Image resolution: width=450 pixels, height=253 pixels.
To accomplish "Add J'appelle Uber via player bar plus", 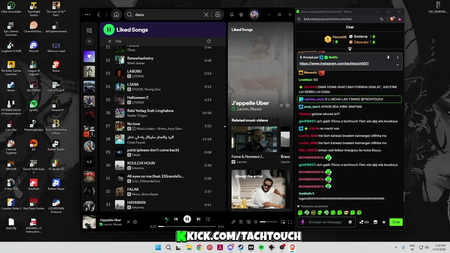I will pos(135,222).
